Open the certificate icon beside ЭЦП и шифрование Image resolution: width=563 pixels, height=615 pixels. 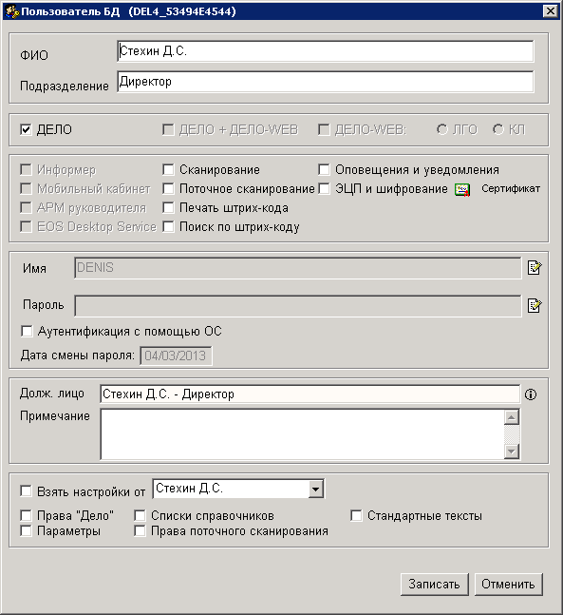pyautogui.click(x=462, y=190)
